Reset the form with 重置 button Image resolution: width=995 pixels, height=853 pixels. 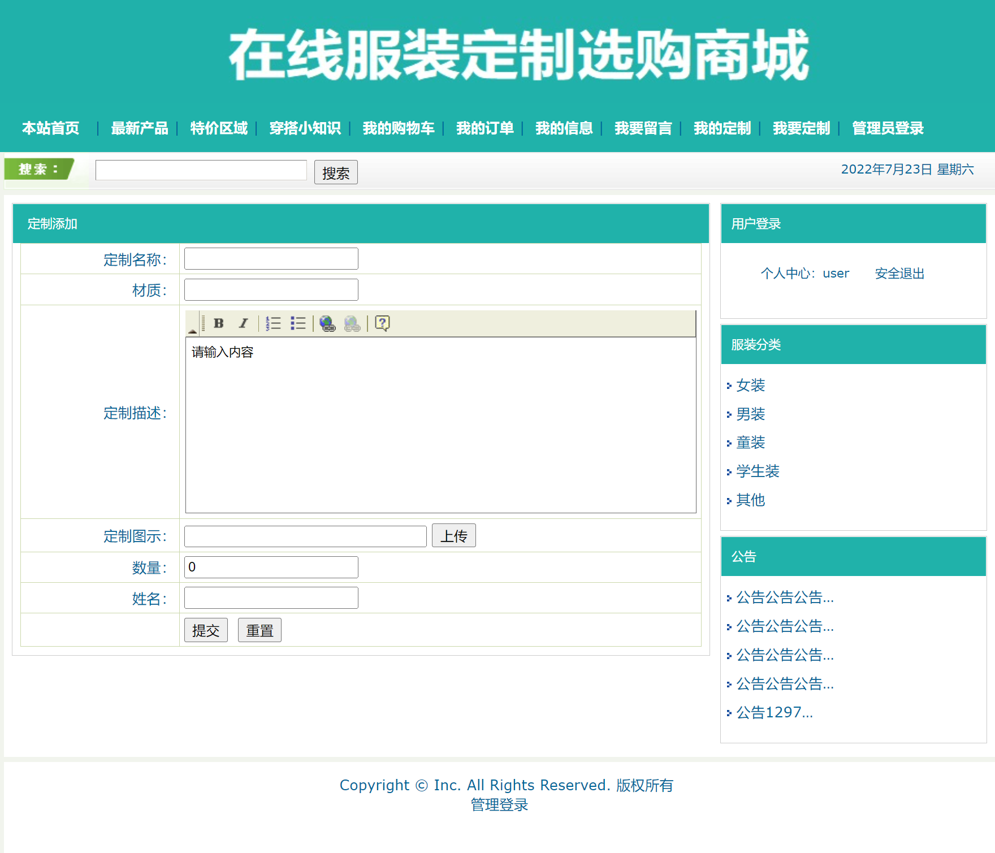pyautogui.click(x=259, y=630)
